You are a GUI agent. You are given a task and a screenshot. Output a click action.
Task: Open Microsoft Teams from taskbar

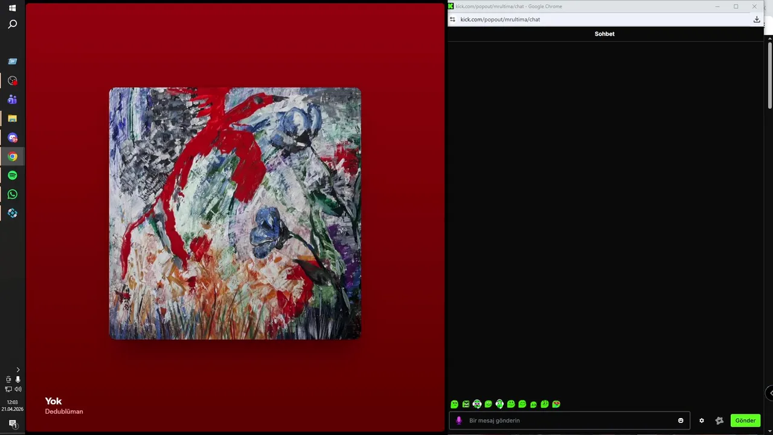[x=12, y=99]
